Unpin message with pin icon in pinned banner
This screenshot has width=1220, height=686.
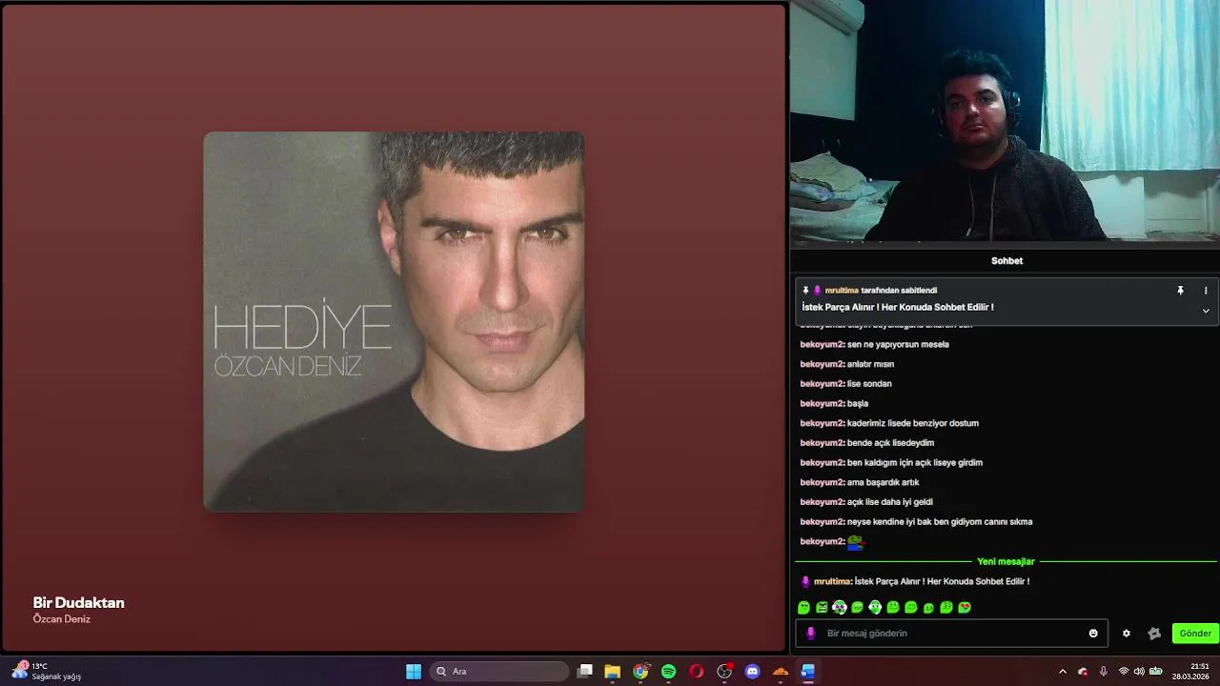pyautogui.click(x=1180, y=291)
